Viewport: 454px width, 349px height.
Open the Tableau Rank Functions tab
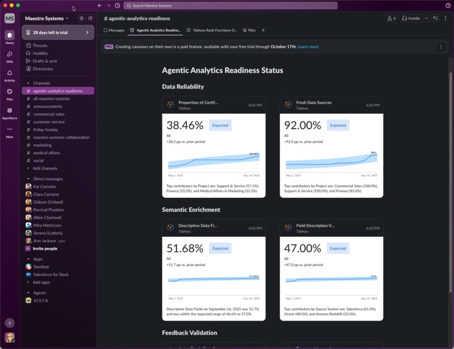pyautogui.click(x=212, y=30)
